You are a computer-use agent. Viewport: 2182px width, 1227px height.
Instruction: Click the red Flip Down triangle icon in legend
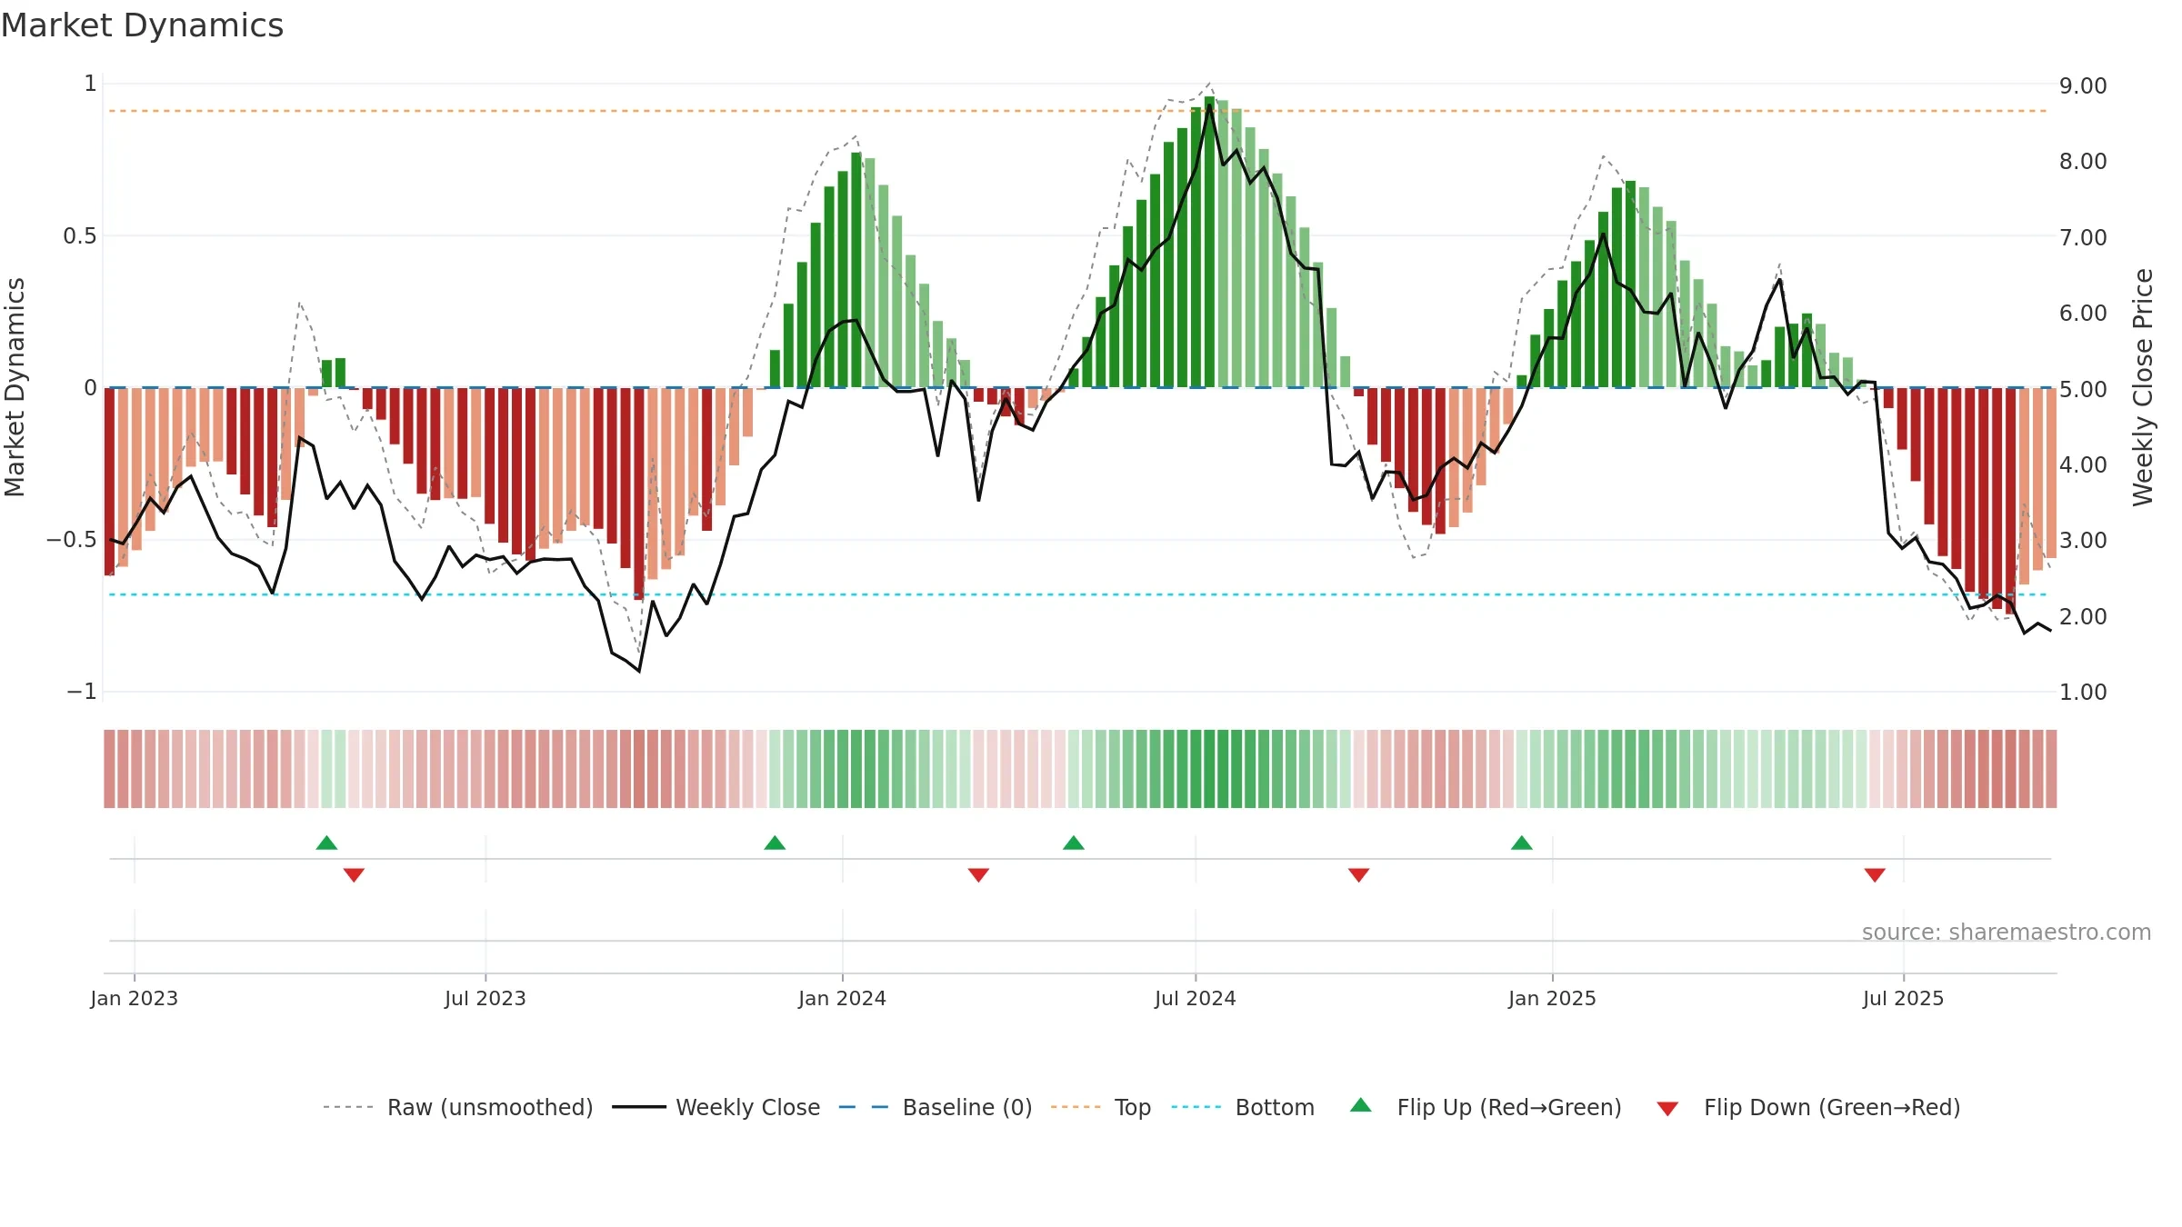[x=1667, y=1109]
